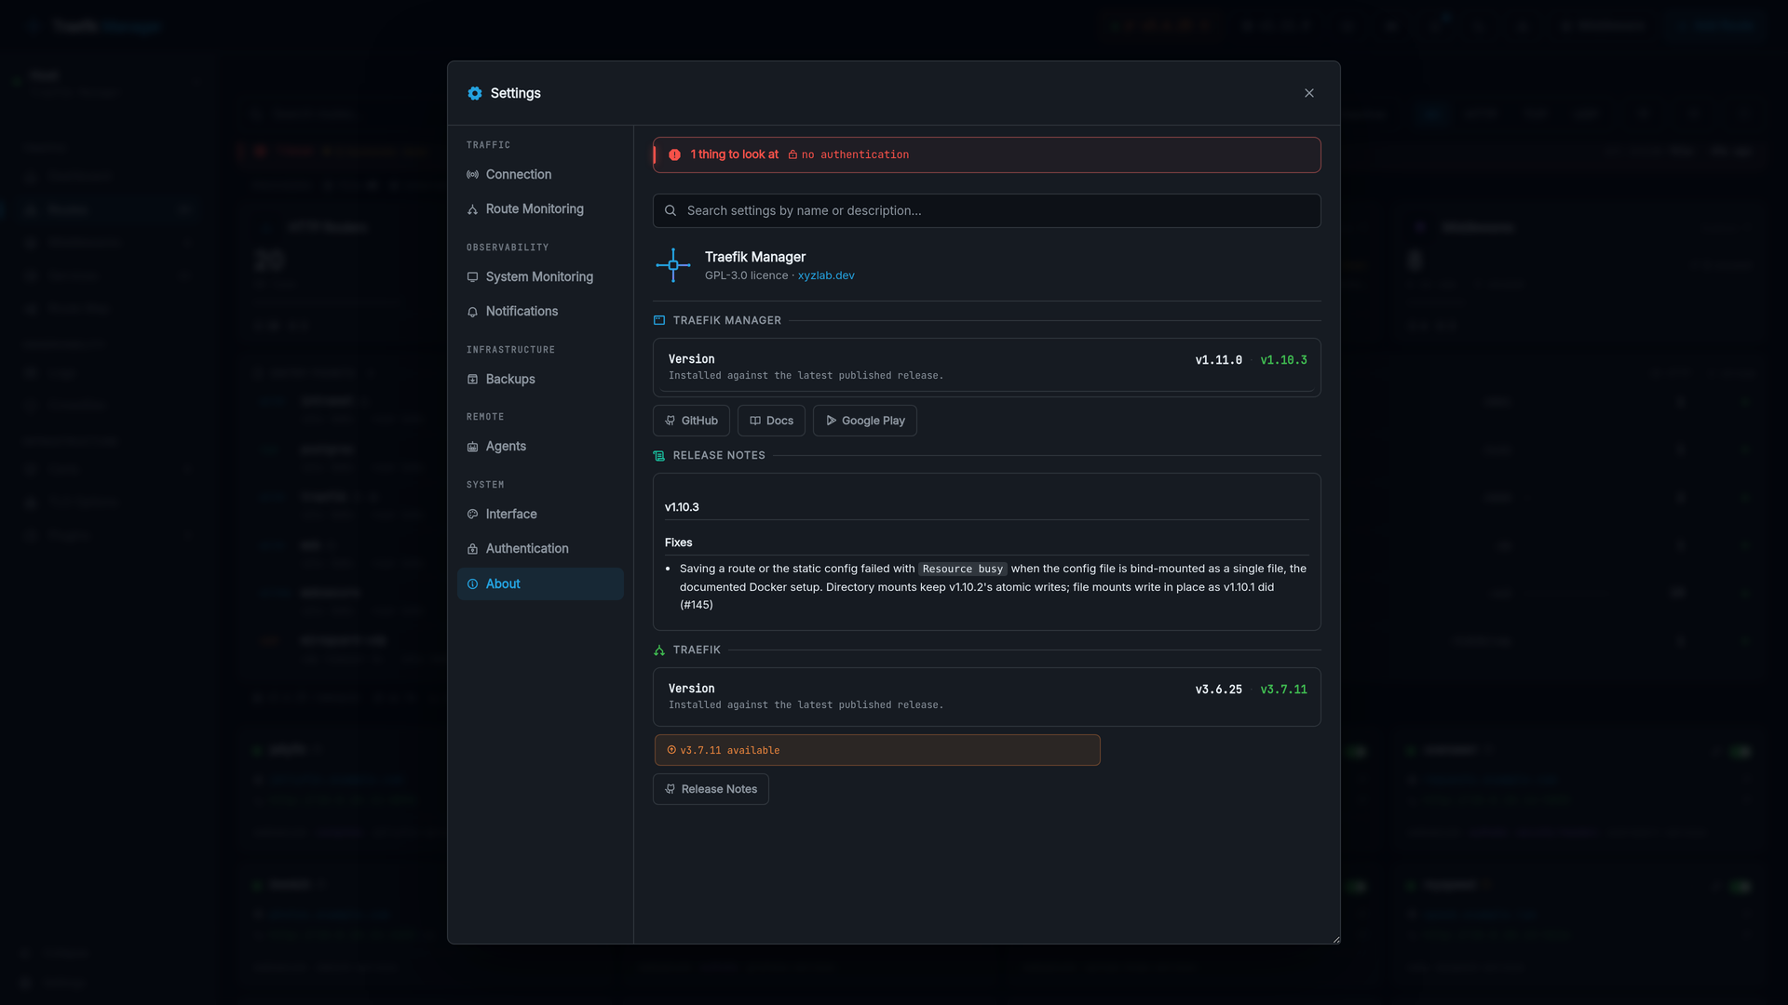Click the 'GPL-3.0 licence' text
Image resolution: width=1788 pixels, height=1005 pixels.
pyautogui.click(x=747, y=275)
